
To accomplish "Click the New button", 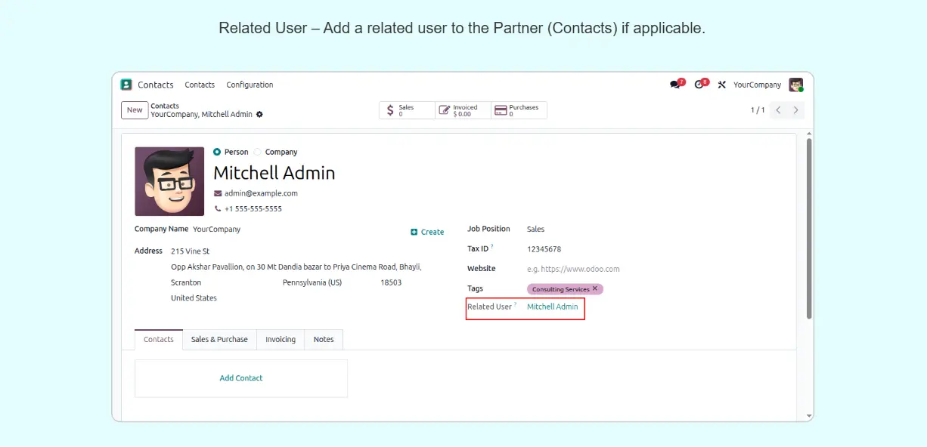I will coord(135,110).
